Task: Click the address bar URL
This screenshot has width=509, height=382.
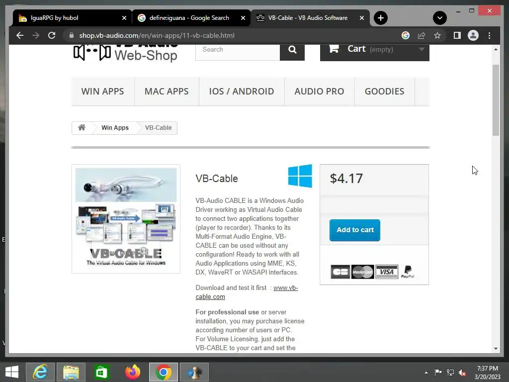Action: [157, 35]
